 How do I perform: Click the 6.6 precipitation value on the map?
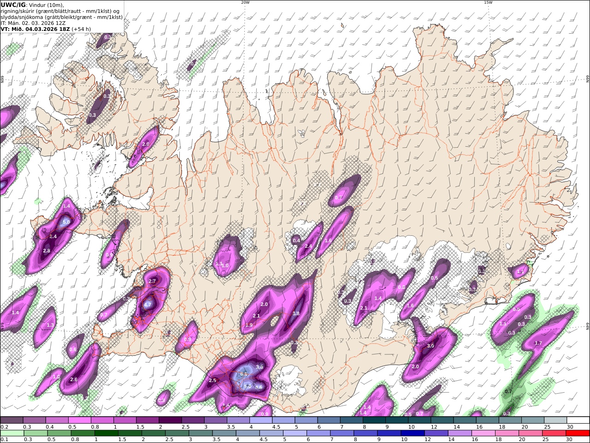(x=244, y=374)
